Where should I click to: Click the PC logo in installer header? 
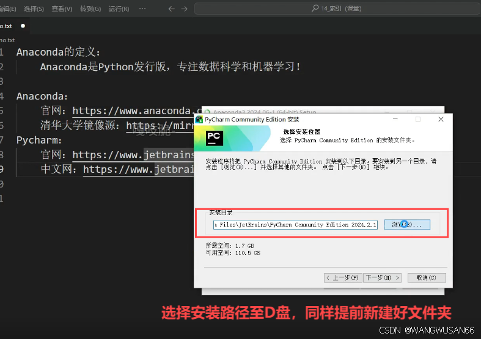click(214, 137)
